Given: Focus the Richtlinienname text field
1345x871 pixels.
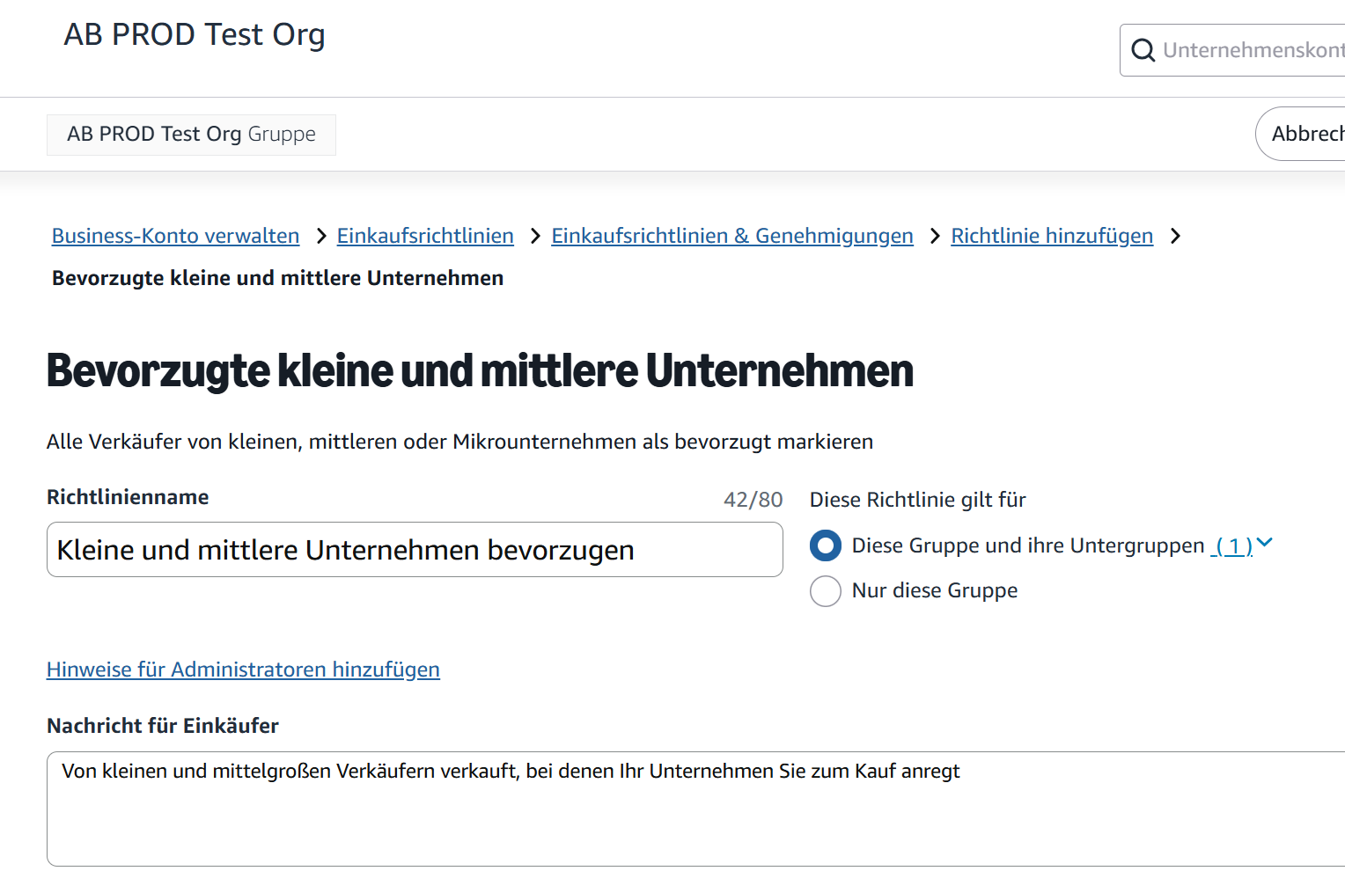Looking at the screenshot, I should (414, 549).
